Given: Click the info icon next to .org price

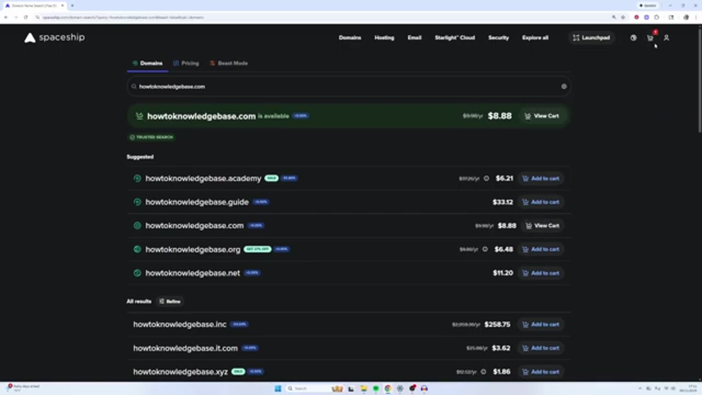Looking at the screenshot, I should pos(485,249).
